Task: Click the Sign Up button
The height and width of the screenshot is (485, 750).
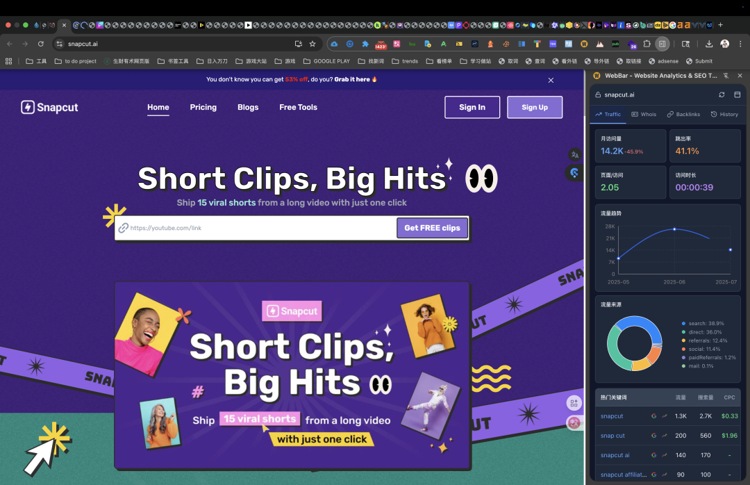Action: (535, 107)
